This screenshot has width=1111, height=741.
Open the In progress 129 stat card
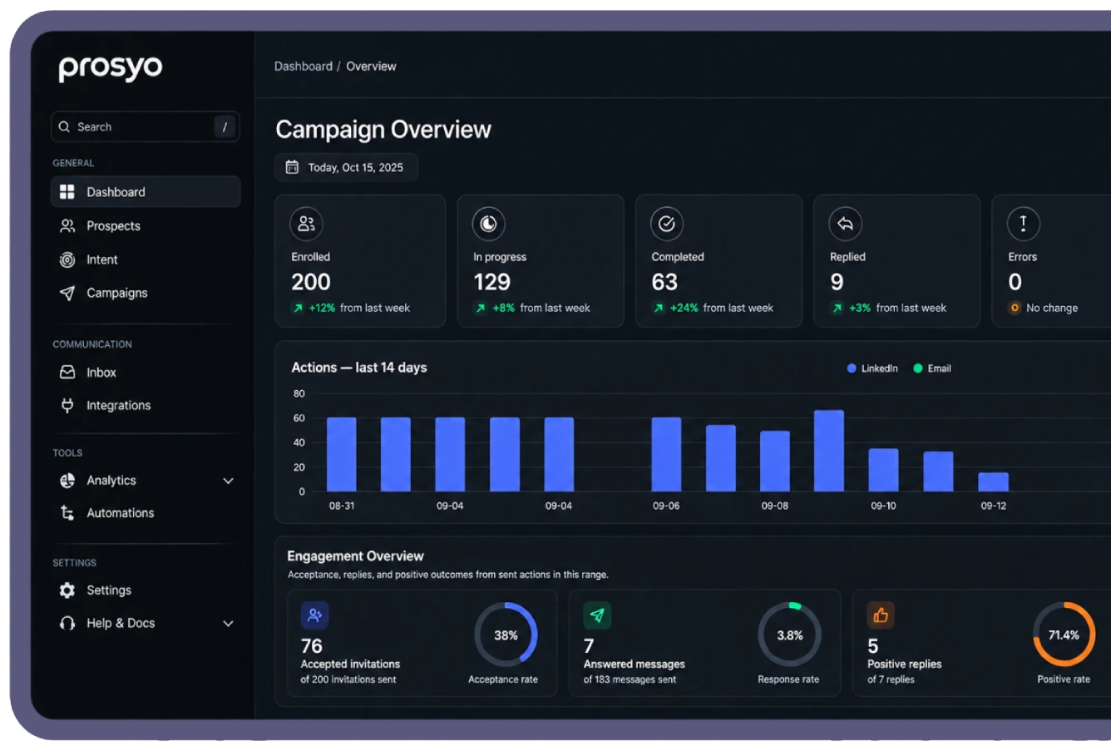tap(541, 261)
